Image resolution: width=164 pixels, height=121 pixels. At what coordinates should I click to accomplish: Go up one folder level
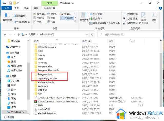point(19,34)
